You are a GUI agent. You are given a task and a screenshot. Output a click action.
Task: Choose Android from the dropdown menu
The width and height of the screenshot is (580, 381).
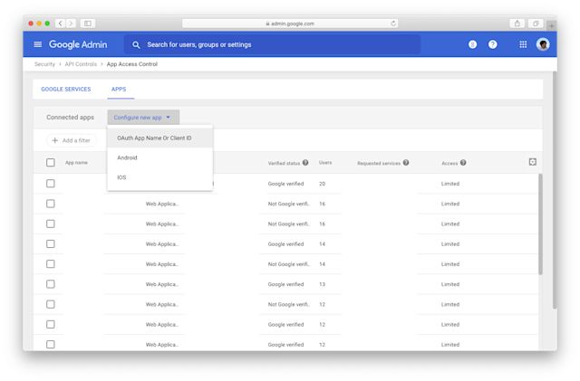coord(159,157)
